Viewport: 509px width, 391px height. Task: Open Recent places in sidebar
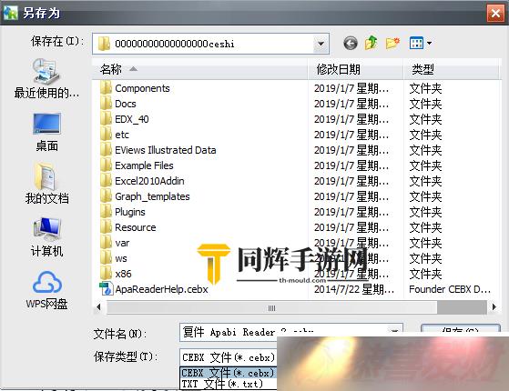coord(46,79)
